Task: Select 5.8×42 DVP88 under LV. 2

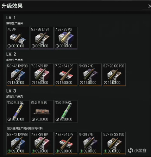Action: (x=18, y=75)
